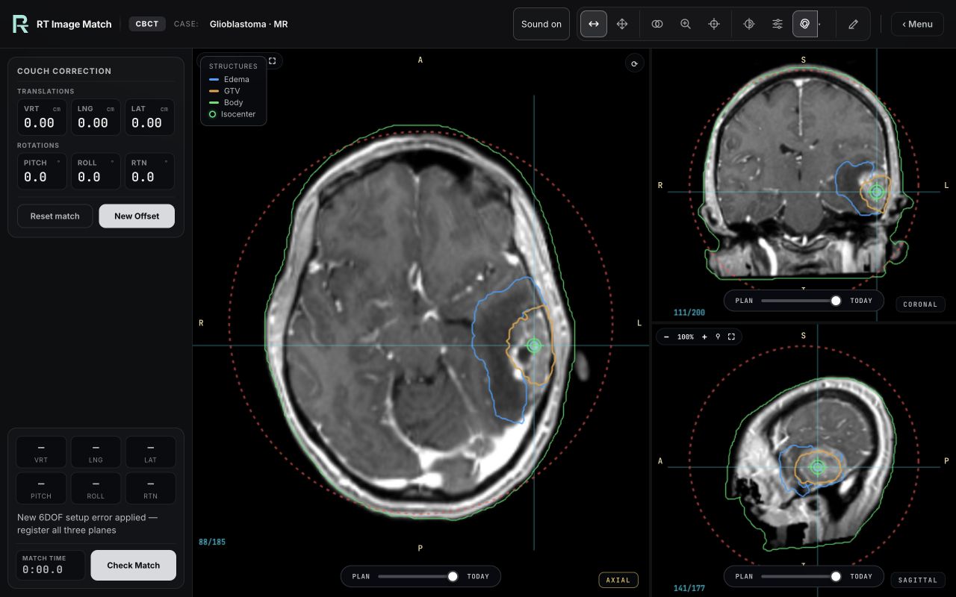Toggle the Sound on button
The height and width of the screenshot is (597, 956).
tap(541, 24)
